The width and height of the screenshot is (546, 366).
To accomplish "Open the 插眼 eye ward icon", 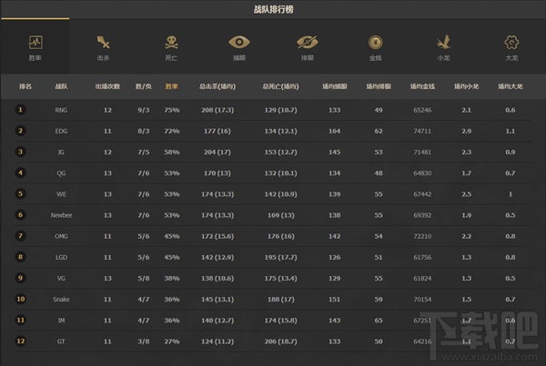I will [x=239, y=43].
